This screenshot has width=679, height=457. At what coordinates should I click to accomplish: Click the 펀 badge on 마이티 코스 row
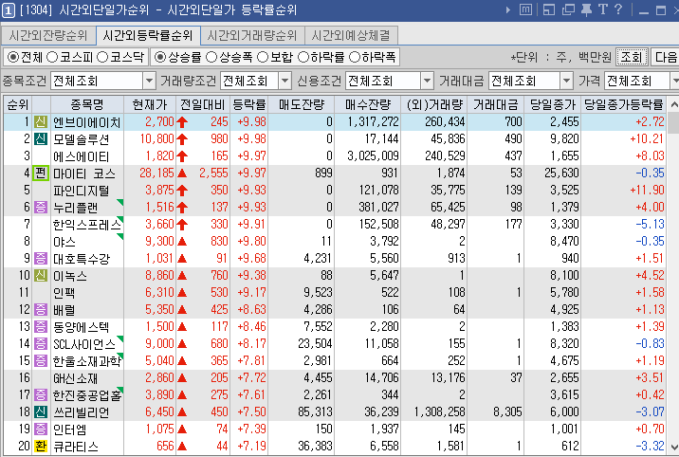[41, 174]
